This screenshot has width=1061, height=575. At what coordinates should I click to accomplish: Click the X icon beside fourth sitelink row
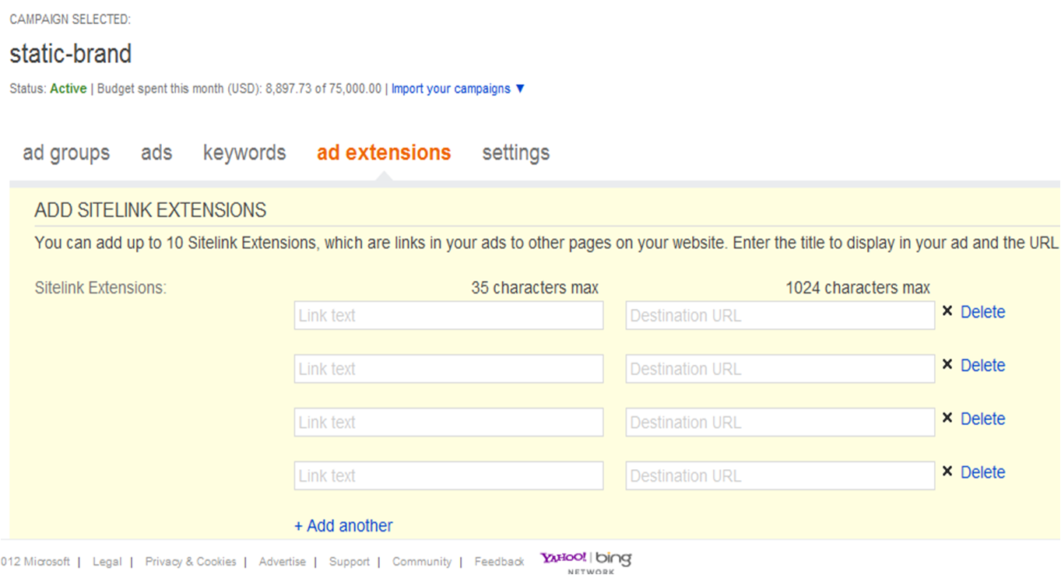(x=947, y=472)
